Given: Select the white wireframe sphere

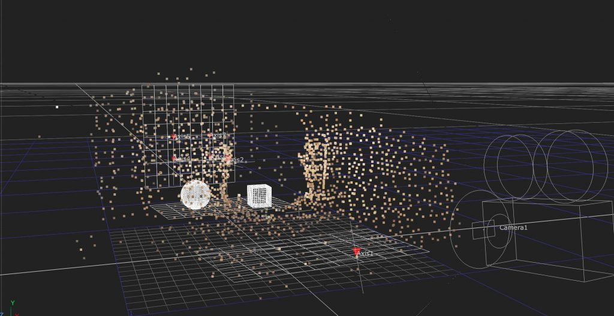Looking at the screenshot, I should click(195, 195).
